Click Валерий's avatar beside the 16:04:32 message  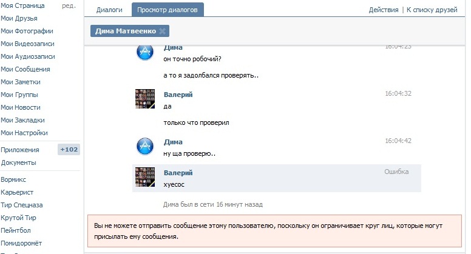(x=145, y=99)
